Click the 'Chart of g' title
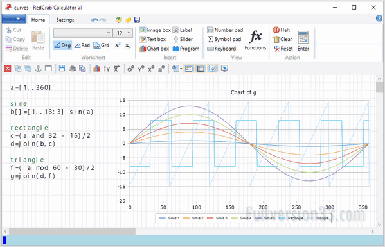The width and height of the screenshot is (385, 247). pos(244,92)
